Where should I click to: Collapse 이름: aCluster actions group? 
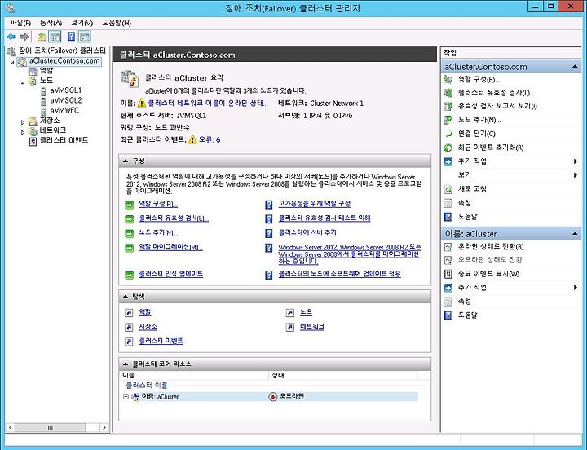(x=575, y=234)
